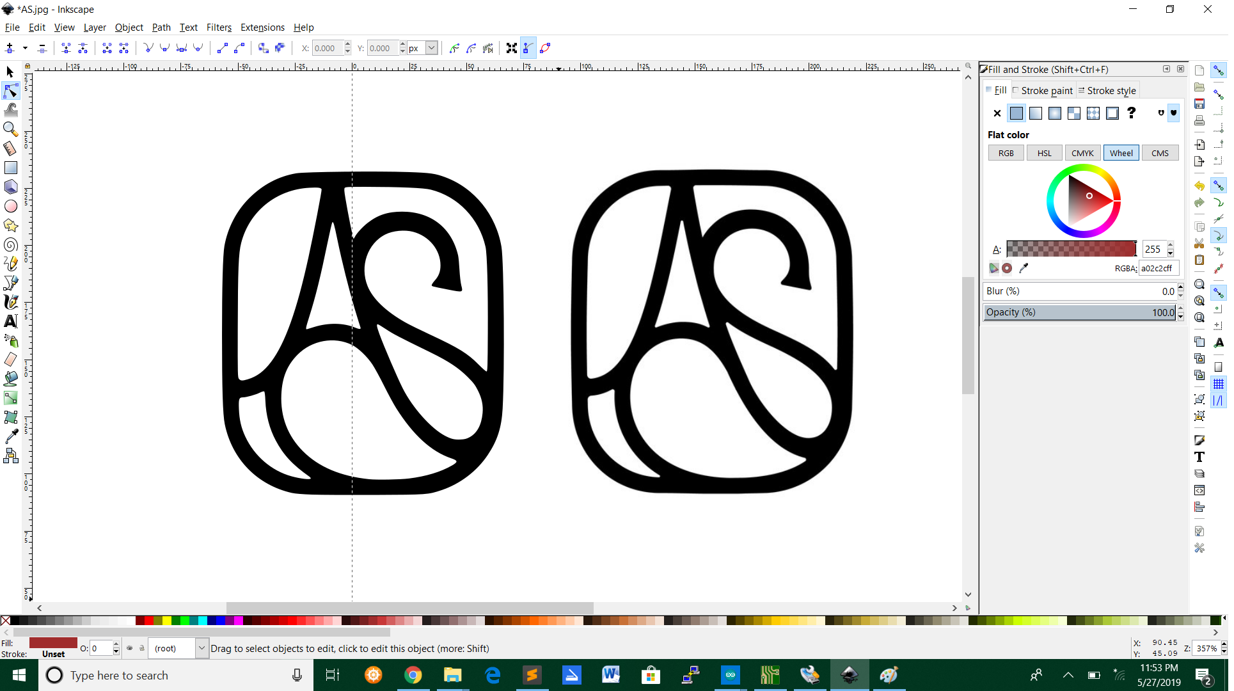
Task: Switch to CMYK color mode
Action: [x=1082, y=153]
